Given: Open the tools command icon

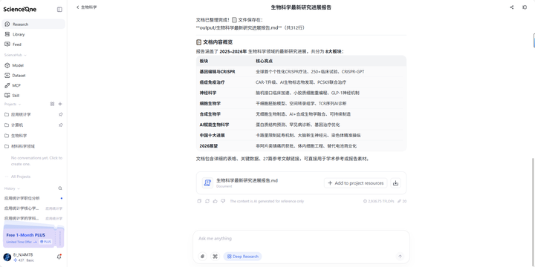Looking at the screenshot, I should [215, 257].
